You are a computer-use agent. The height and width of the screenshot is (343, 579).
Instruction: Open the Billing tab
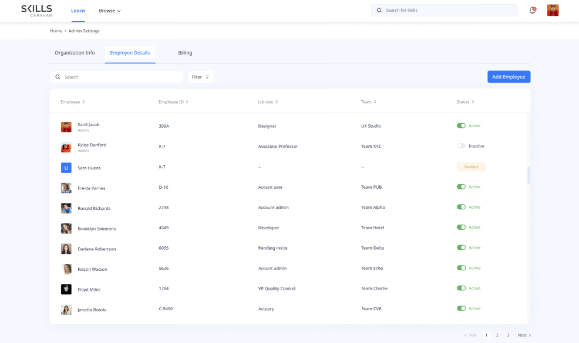click(185, 53)
